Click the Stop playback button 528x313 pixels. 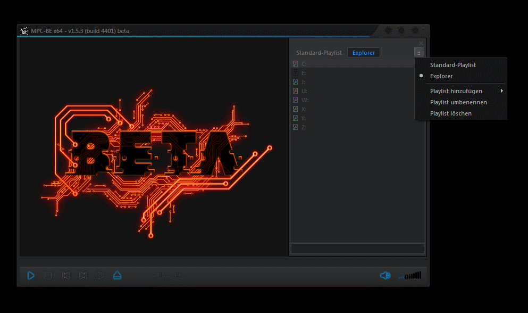[x=47, y=276]
